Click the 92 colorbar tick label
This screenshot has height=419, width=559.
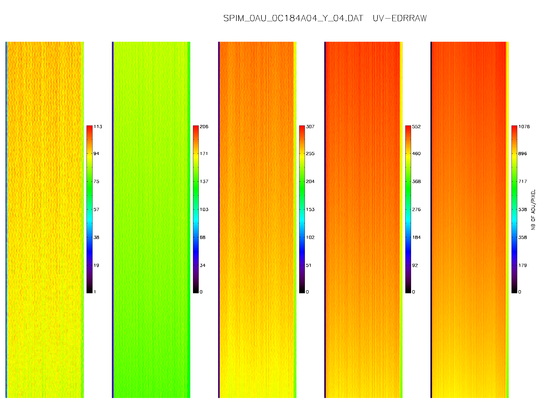(415, 265)
